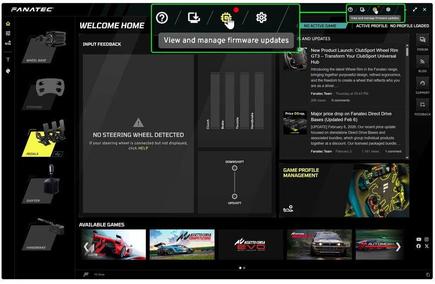Visit the Instagram social icon
This screenshot has height=284, width=435.
(x=426, y=239)
